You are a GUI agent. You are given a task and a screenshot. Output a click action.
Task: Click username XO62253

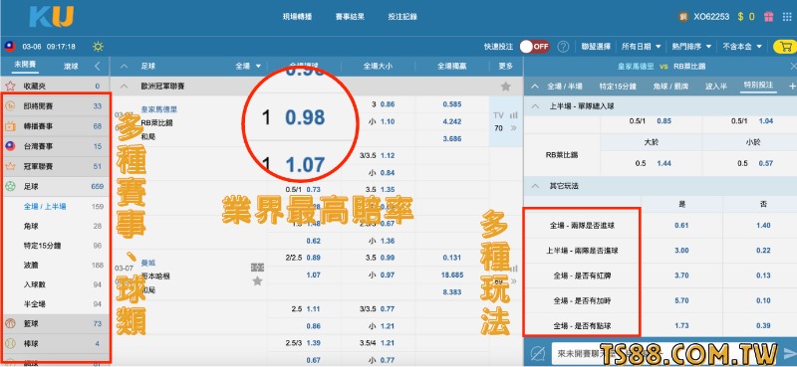pos(711,17)
